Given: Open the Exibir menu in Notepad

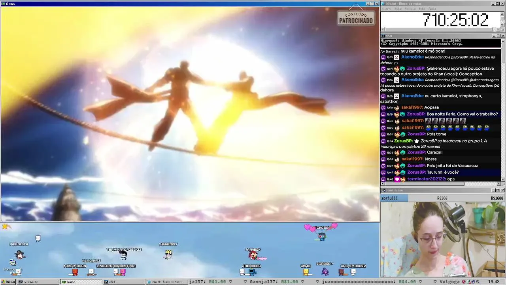Looking at the screenshot, I should (x=422, y=9).
